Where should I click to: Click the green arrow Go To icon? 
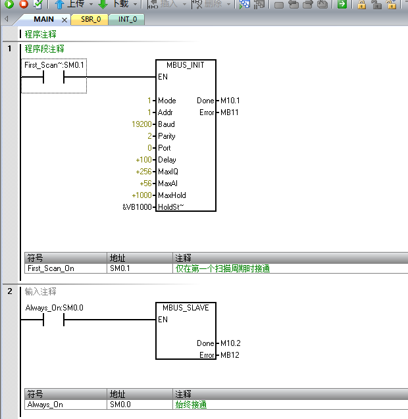342,5
